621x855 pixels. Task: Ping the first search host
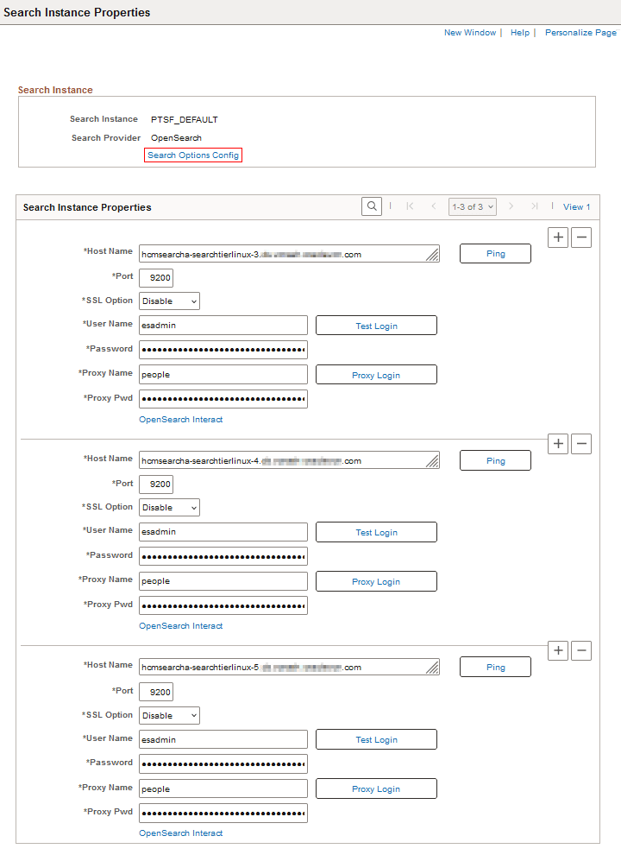coord(495,253)
